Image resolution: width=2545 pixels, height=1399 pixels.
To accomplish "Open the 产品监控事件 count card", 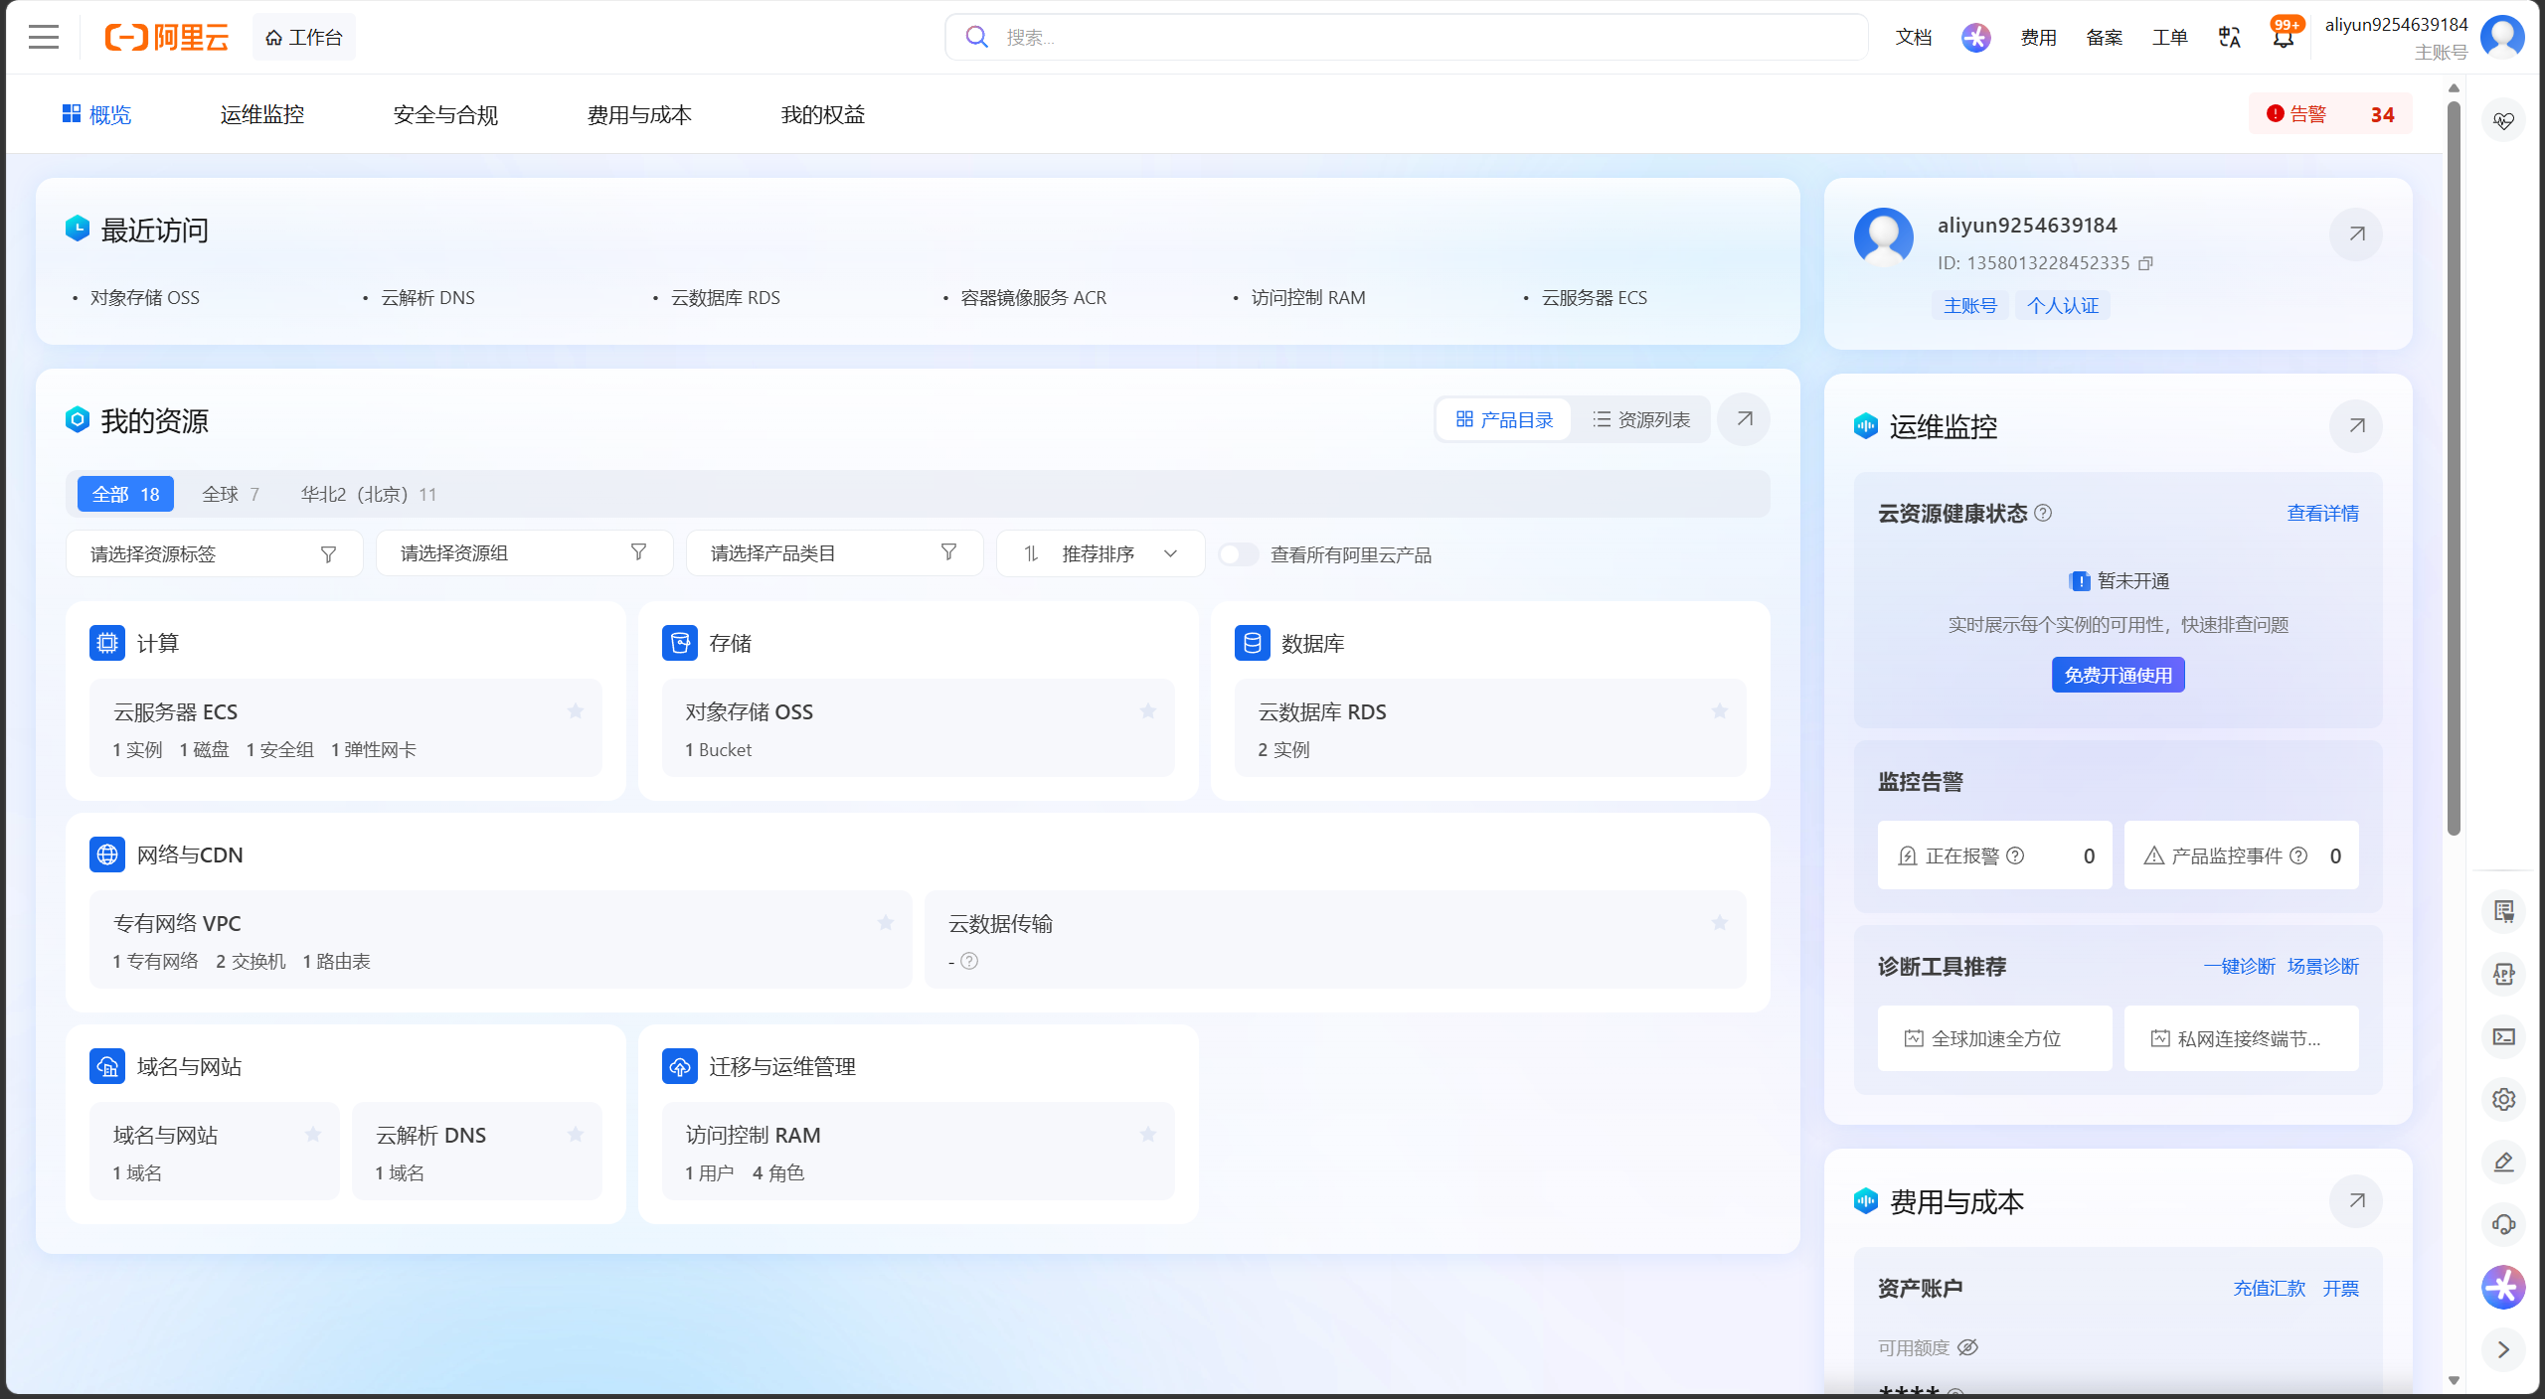I will (x=2241, y=855).
